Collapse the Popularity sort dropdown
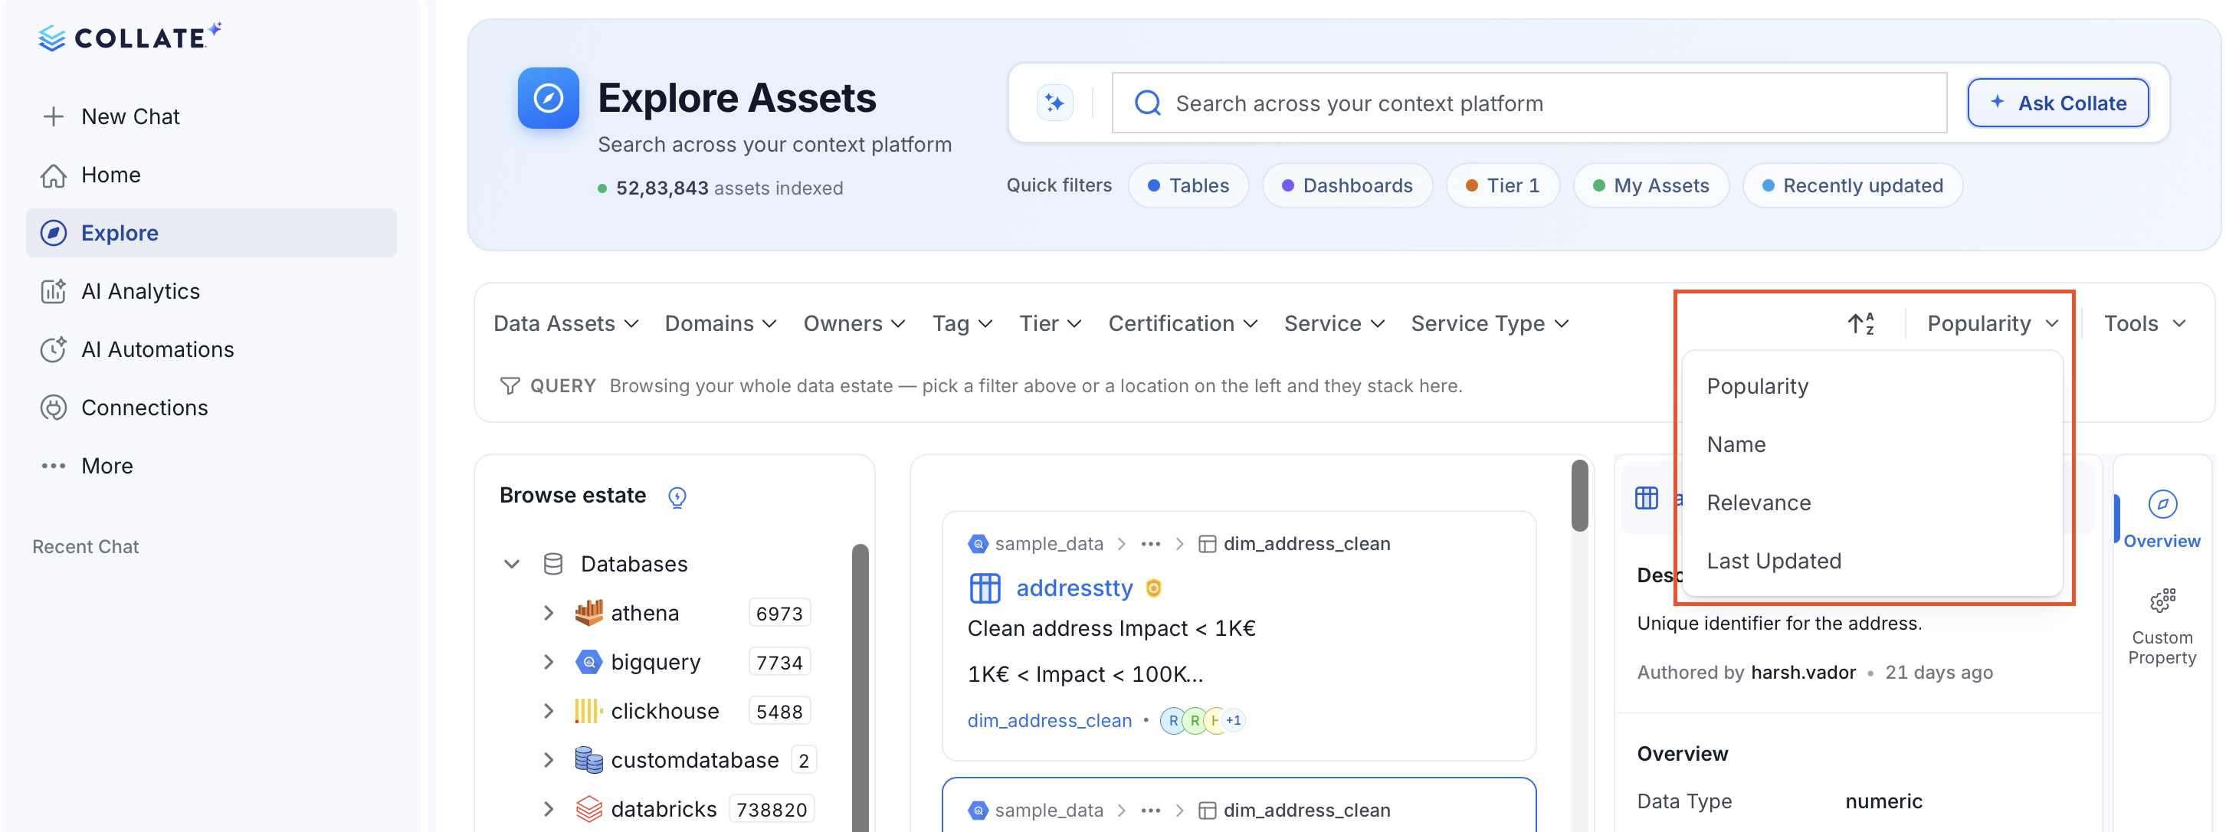This screenshot has width=2239, height=832. pyautogui.click(x=1993, y=323)
